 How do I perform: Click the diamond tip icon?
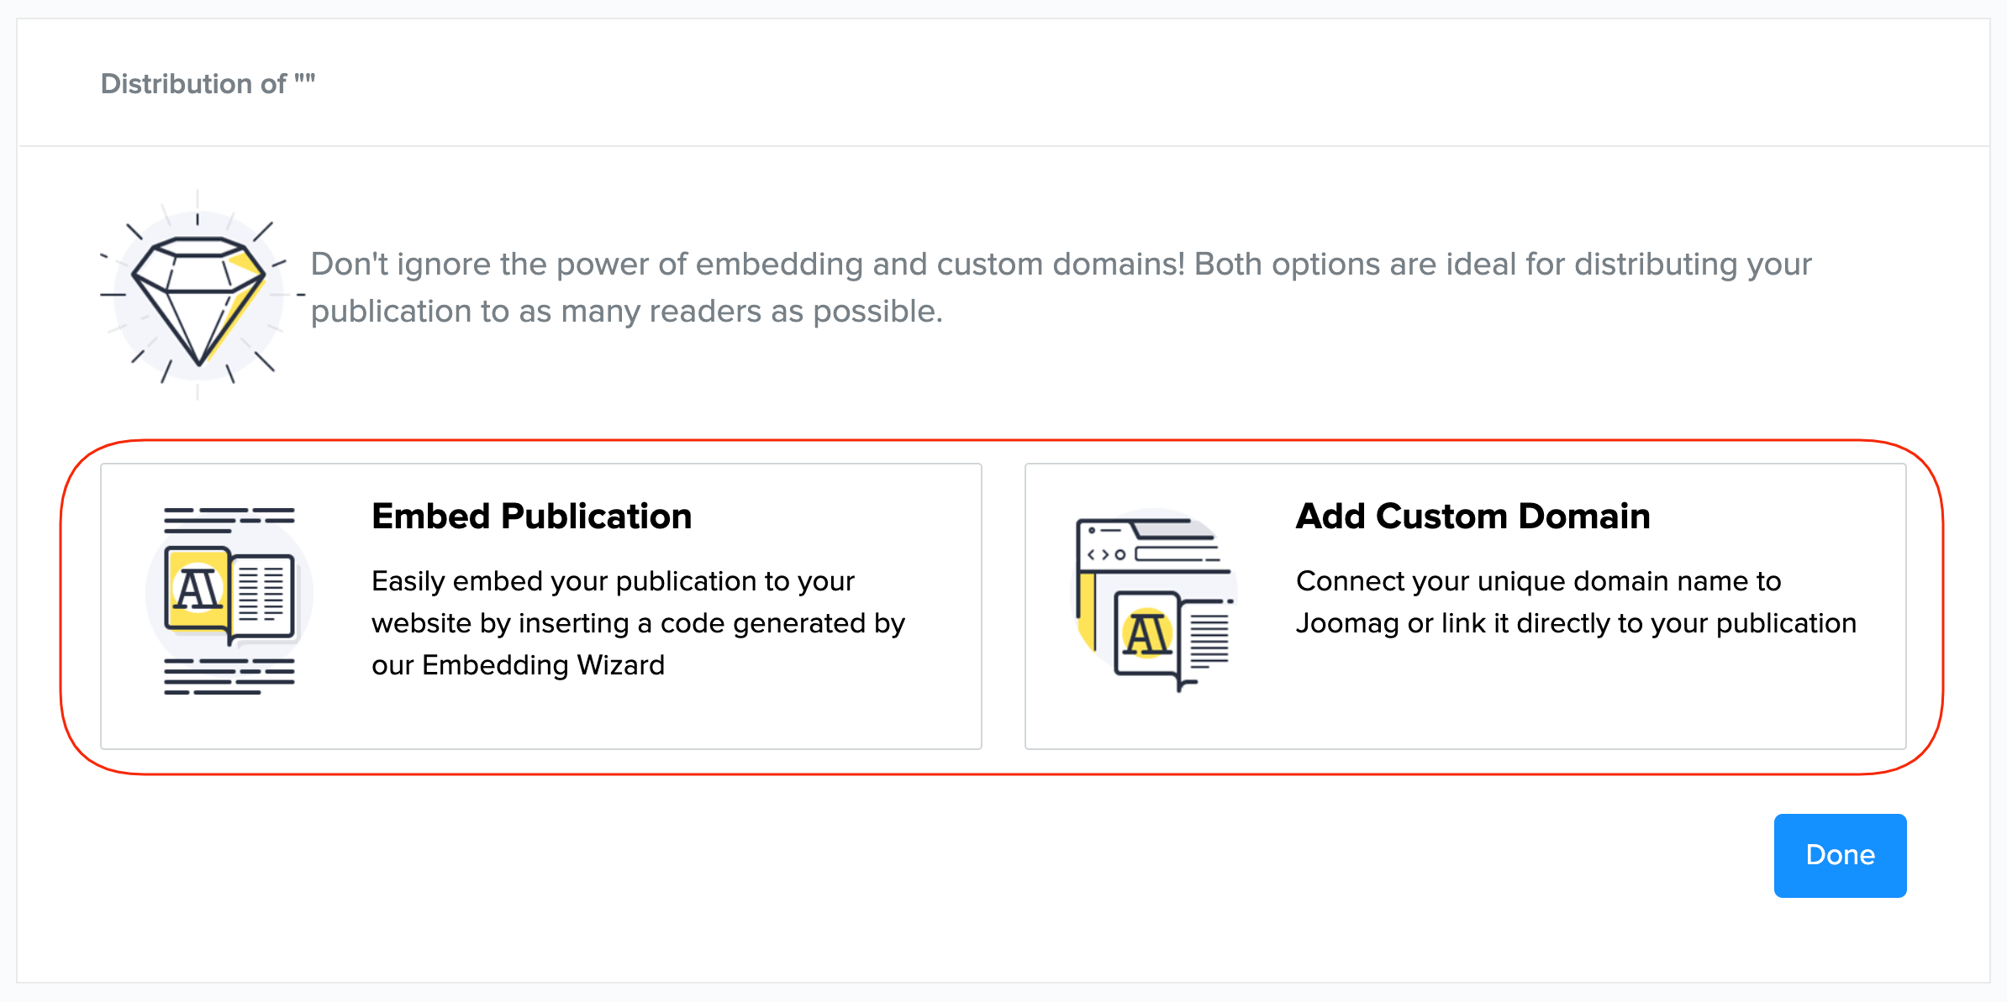(x=198, y=296)
